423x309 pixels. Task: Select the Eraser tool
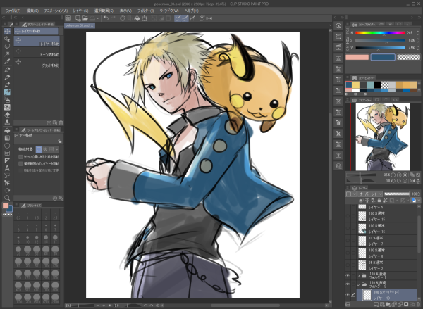[7, 115]
